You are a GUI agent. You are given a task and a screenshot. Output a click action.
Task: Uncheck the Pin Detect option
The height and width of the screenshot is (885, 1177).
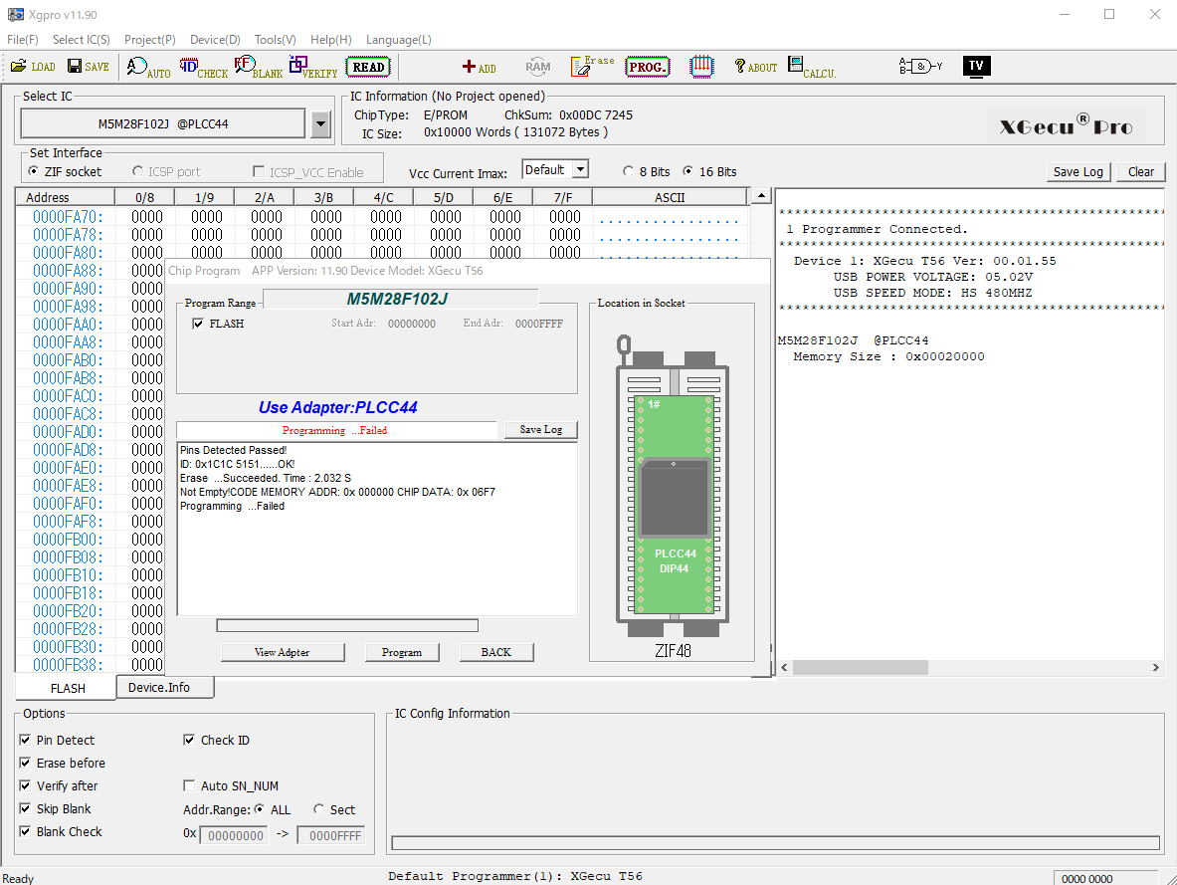tap(26, 741)
